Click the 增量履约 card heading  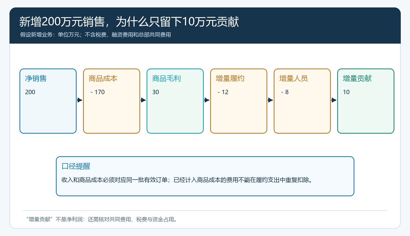230,78
